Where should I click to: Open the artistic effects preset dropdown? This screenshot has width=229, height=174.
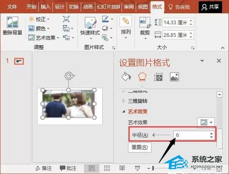[206, 122]
